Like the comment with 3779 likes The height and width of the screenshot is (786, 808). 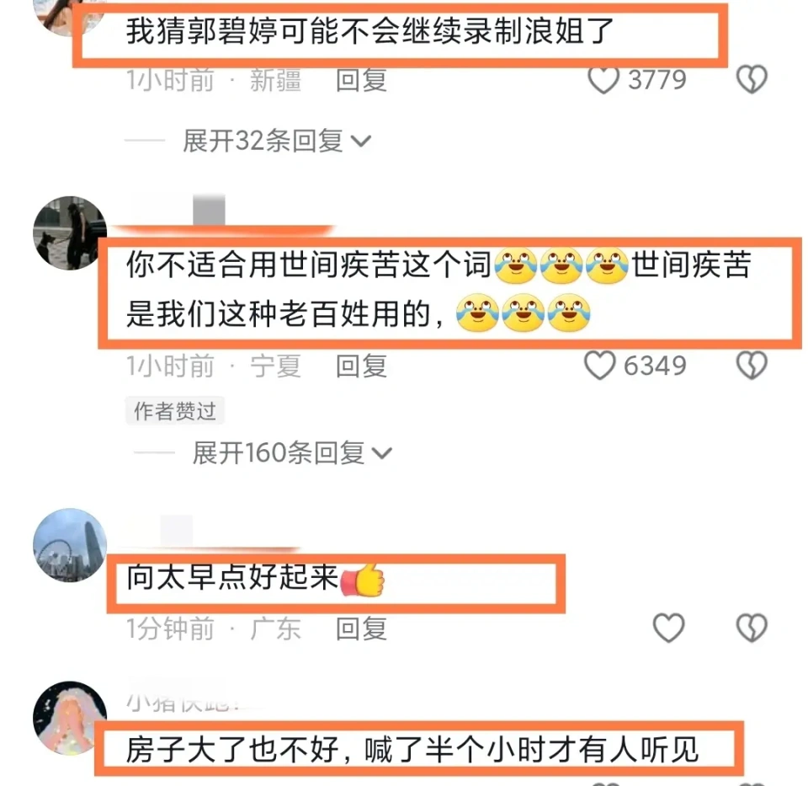pyautogui.click(x=603, y=81)
